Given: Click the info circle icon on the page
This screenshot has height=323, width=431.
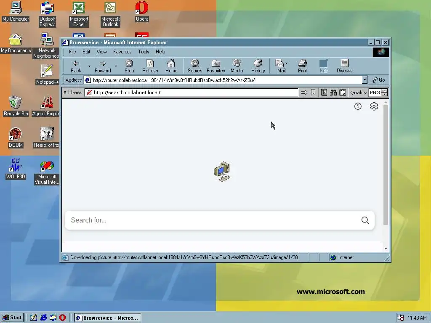Looking at the screenshot, I should [358, 106].
